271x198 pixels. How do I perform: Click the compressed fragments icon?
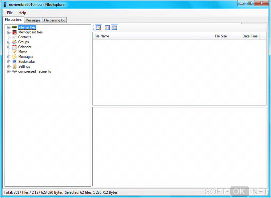point(15,71)
